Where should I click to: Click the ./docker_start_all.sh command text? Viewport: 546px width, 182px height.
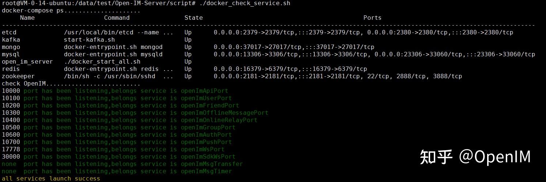point(102,62)
